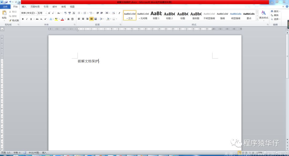The height and width of the screenshot is (156, 289).
Task: Click the Paste (粘贴) clipboard icon
Action: click(4, 13)
